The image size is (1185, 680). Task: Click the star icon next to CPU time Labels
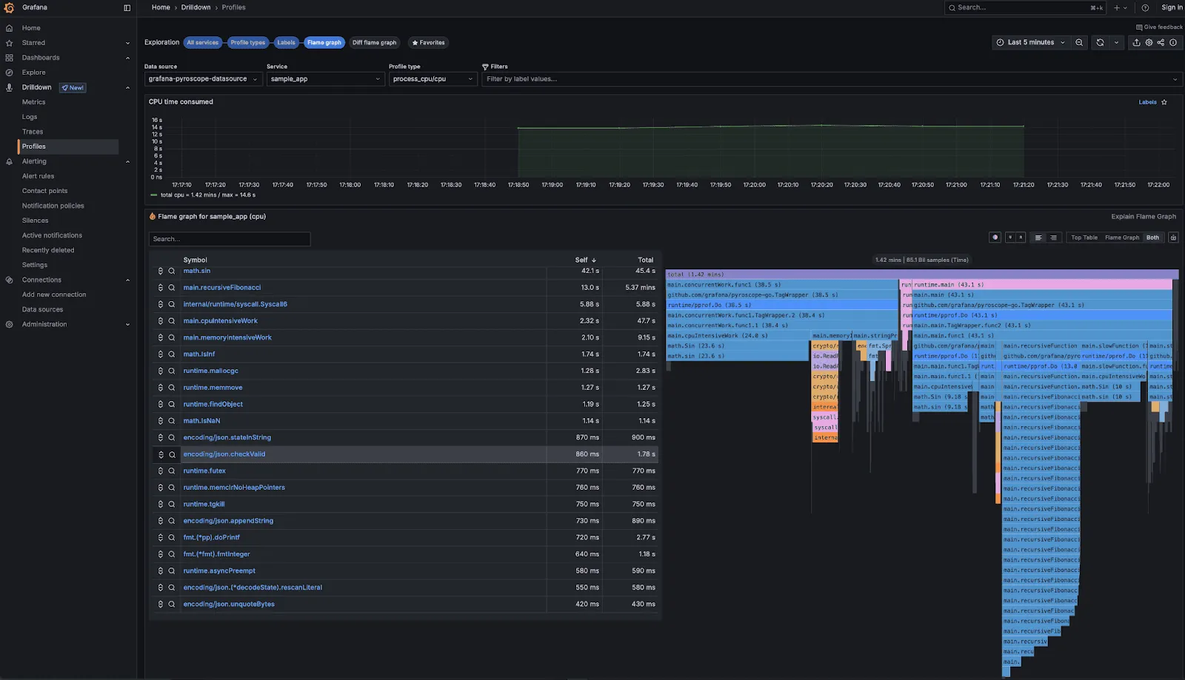(1164, 102)
